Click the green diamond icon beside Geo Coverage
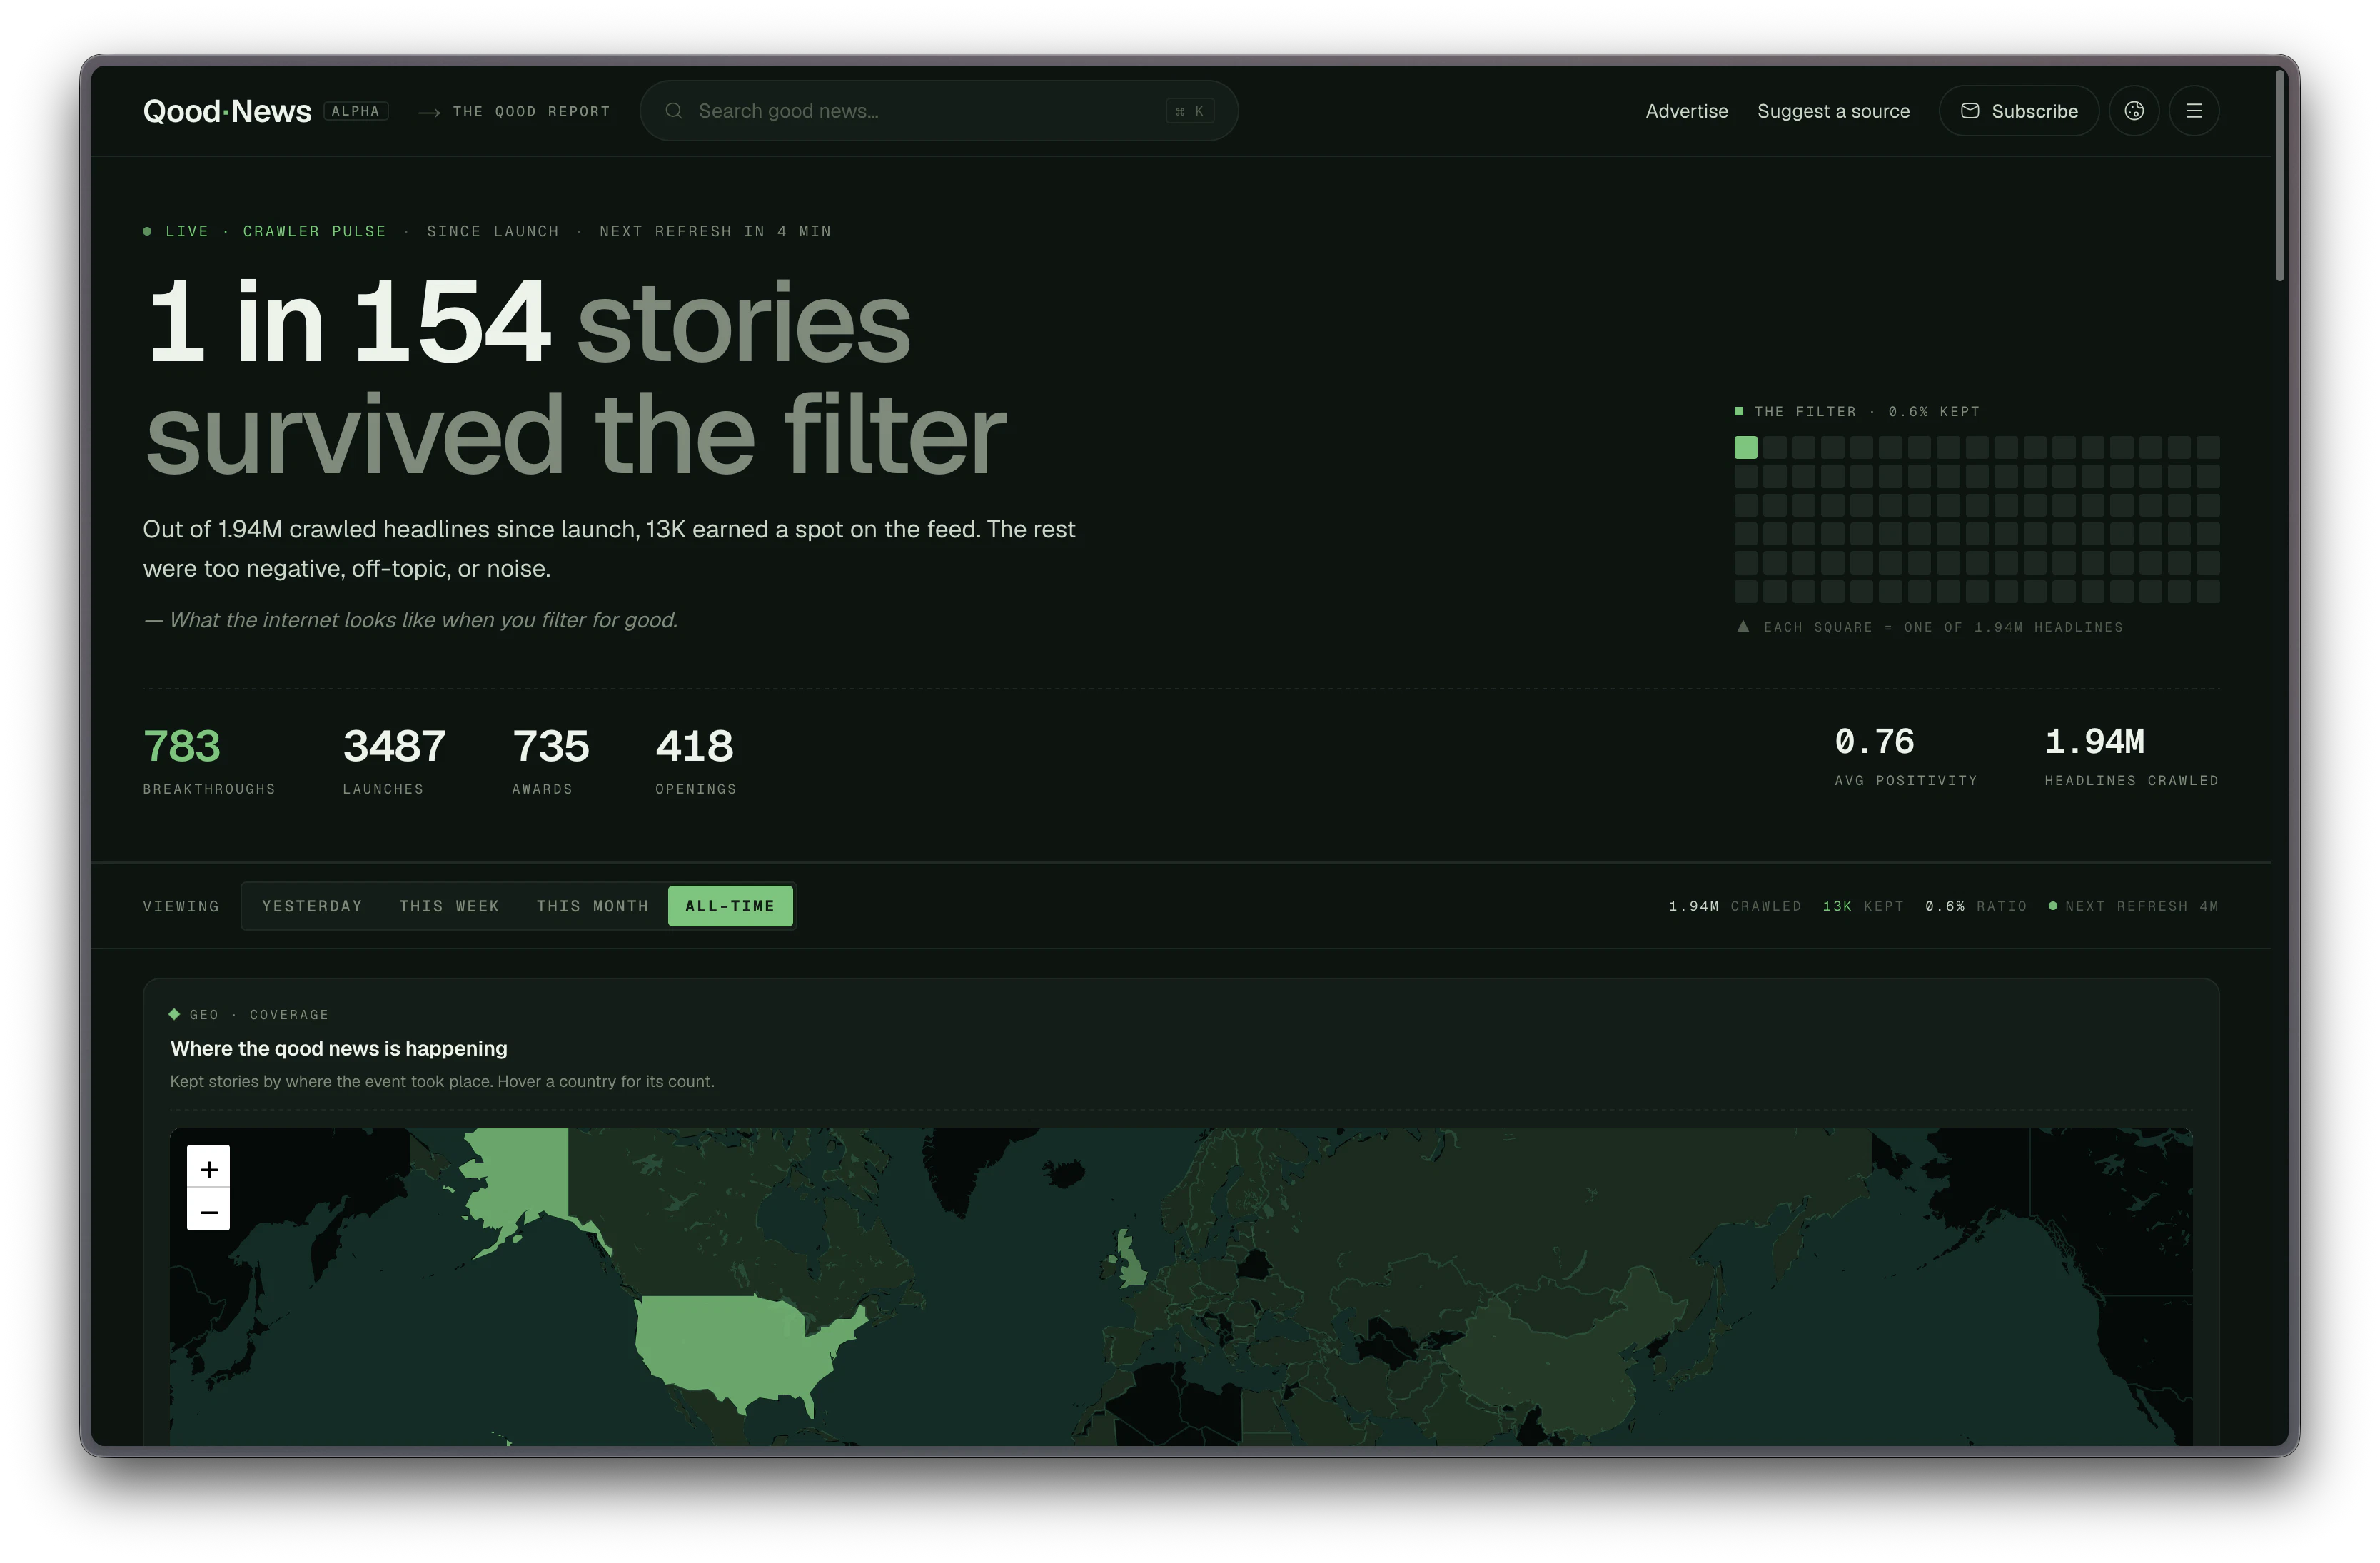 click(x=174, y=1014)
